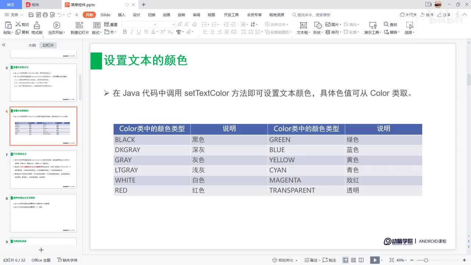Collapse the slide panel with double chevron
This screenshot has height=265, width=471.
pyautogui.click(x=4, y=45)
